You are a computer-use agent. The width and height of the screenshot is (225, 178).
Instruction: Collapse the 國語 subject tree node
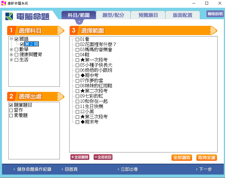point(11,39)
